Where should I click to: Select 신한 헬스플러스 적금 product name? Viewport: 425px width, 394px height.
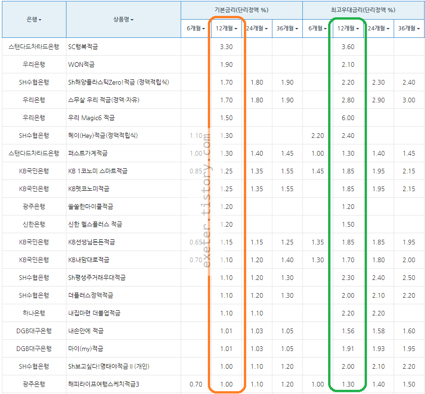pos(95,224)
